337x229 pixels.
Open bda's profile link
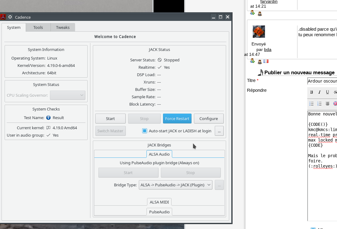tap(267, 49)
